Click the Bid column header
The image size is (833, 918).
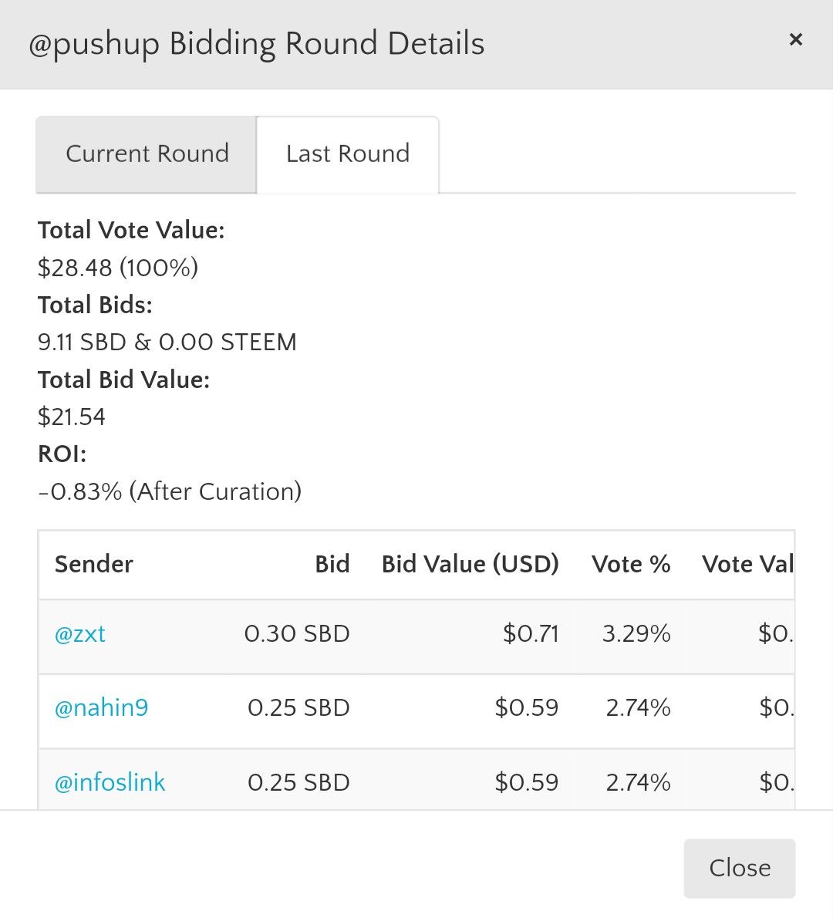click(332, 565)
